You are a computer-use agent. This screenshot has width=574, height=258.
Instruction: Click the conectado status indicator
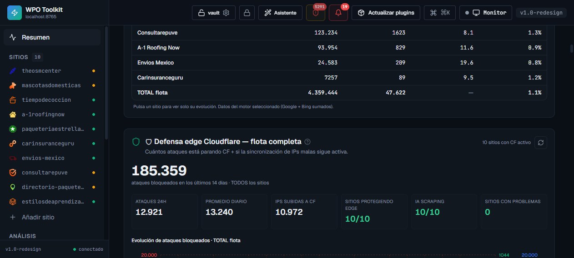[x=88, y=249]
